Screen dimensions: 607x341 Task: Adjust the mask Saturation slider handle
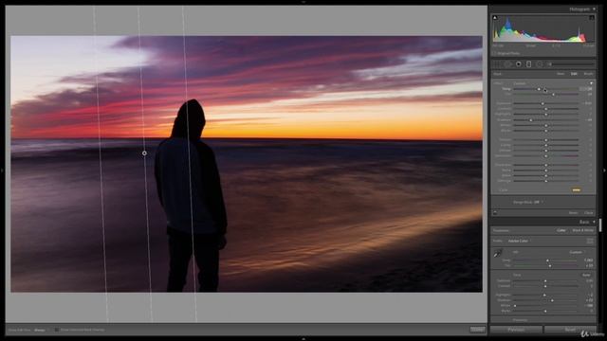546,155
